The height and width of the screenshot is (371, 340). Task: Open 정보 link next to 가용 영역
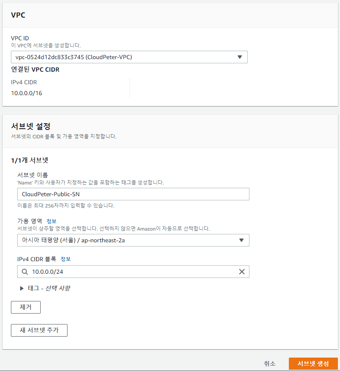pos(52,221)
